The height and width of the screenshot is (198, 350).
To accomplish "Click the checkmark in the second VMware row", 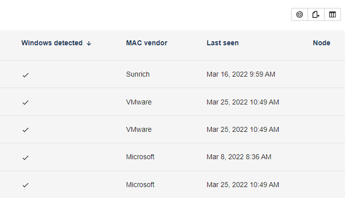I will (25, 130).
